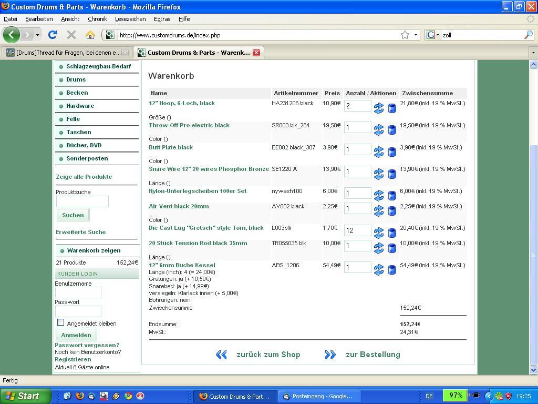Bookmark this page with the star
538x404 pixels.
pos(405,35)
